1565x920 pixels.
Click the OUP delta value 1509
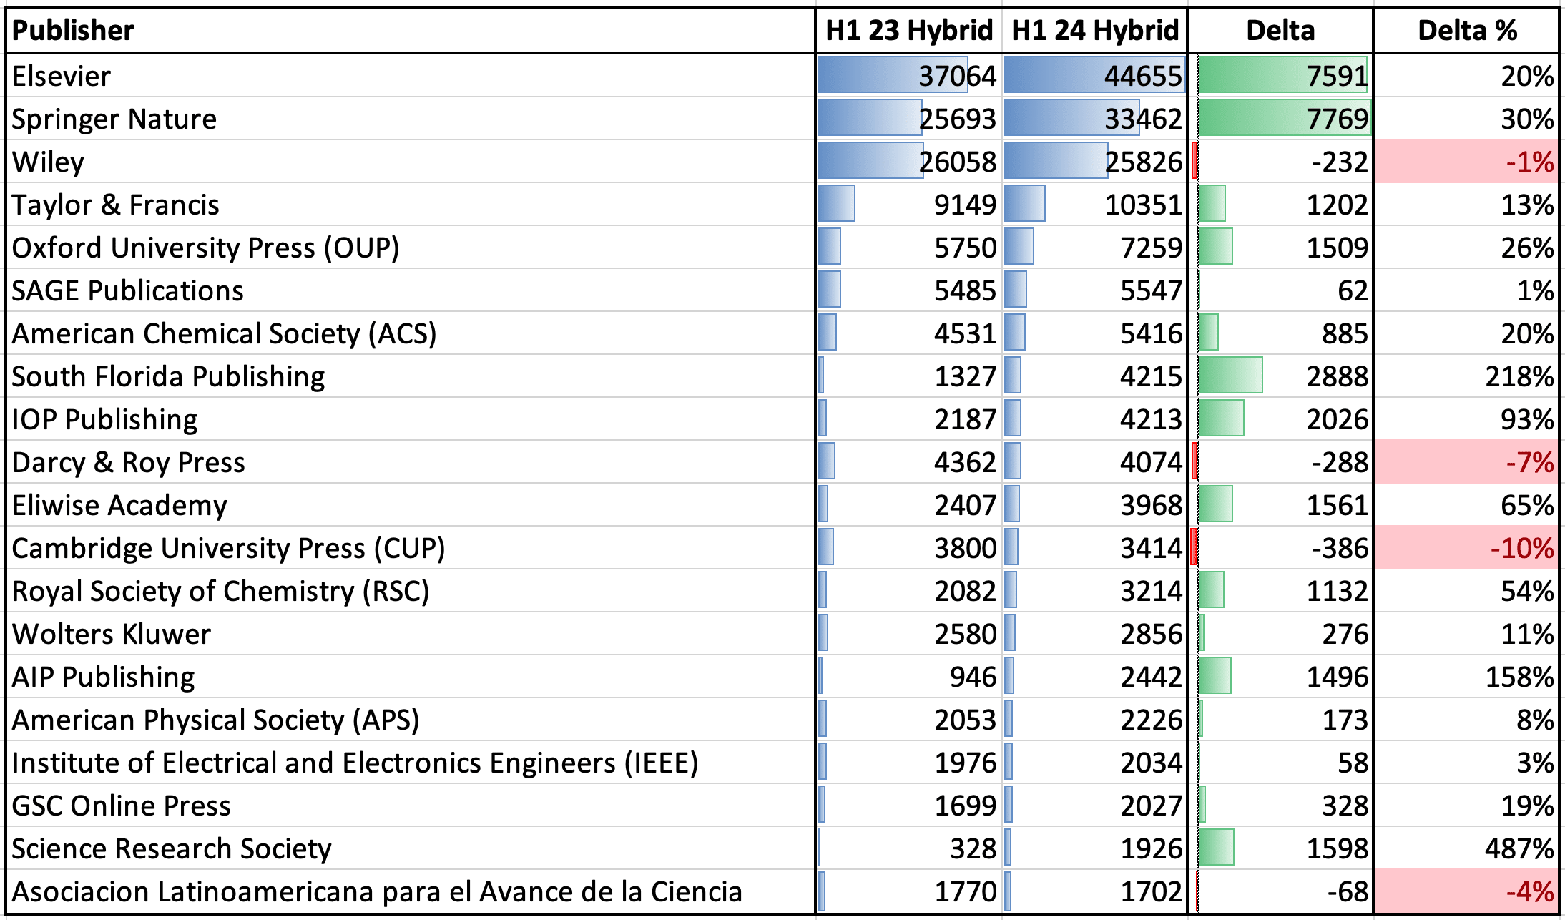pos(1280,247)
